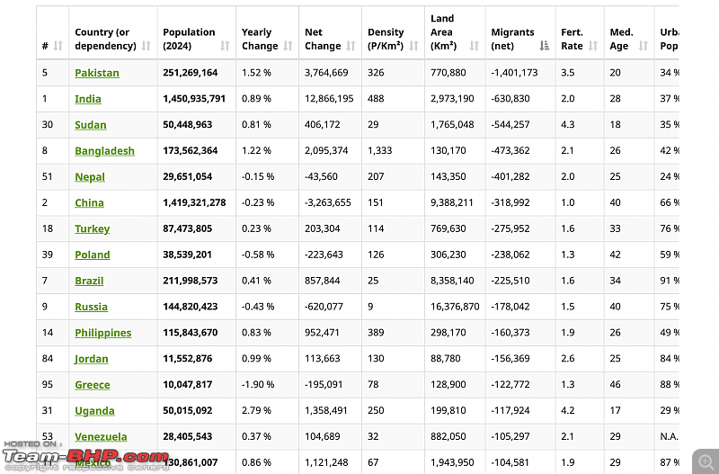Click Bangladesh's migrants value -473,362
Viewport: 719px width, 474px height.
[x=510, y=150]
